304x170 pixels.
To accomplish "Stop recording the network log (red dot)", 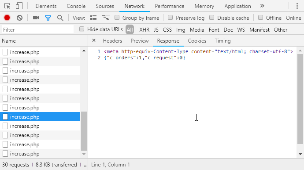I will [7, 18].
